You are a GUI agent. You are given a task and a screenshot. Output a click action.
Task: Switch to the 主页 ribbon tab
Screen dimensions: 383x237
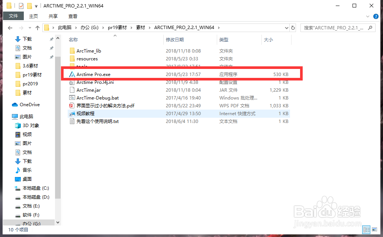33,16
